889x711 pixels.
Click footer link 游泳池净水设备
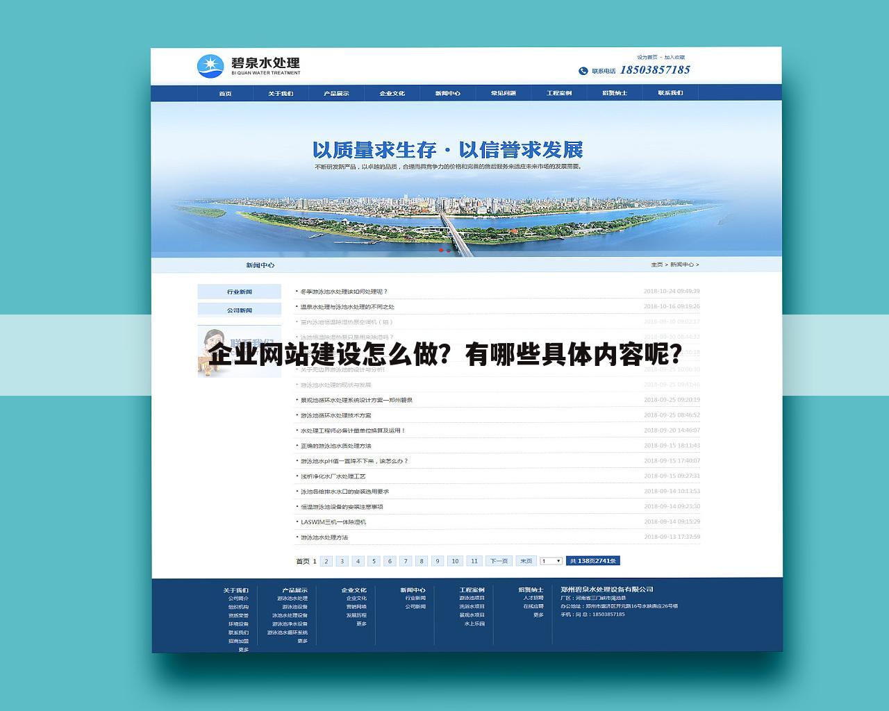(290, 624)
